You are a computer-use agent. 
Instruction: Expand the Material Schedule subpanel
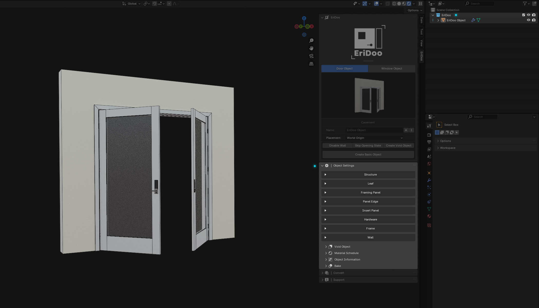pyautogui.click(x=346, y=253)
